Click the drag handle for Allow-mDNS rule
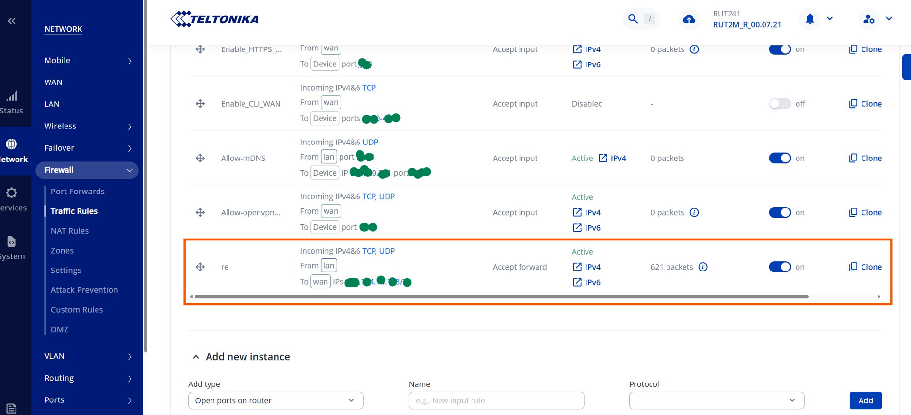Image resolution: width=911 pixels, height=415 pixels. 200,158
